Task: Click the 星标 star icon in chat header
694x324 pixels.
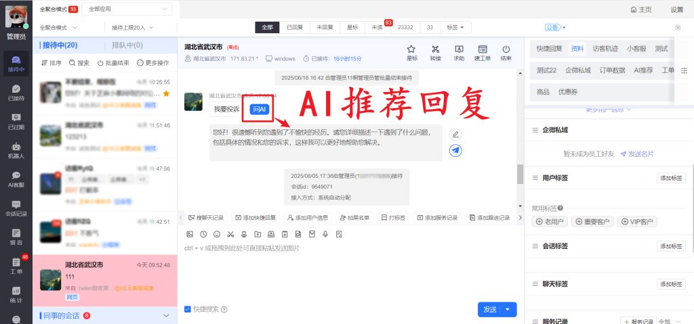Action: (411, 50)
